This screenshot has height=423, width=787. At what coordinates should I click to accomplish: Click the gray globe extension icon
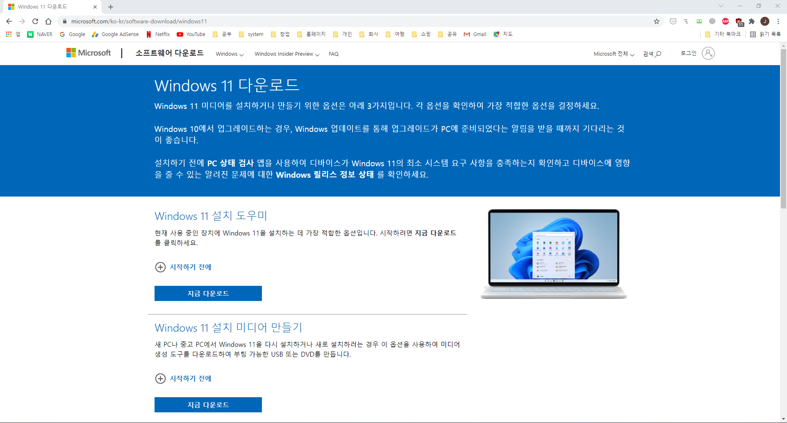[712, 21]
